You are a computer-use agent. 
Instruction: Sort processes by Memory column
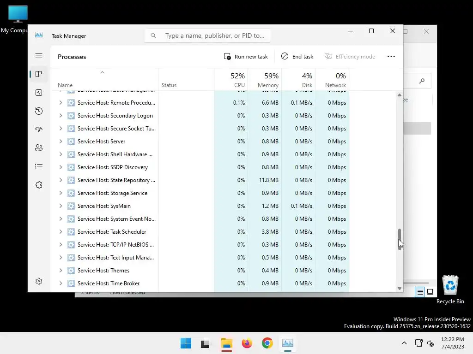[x=265, y=79]
